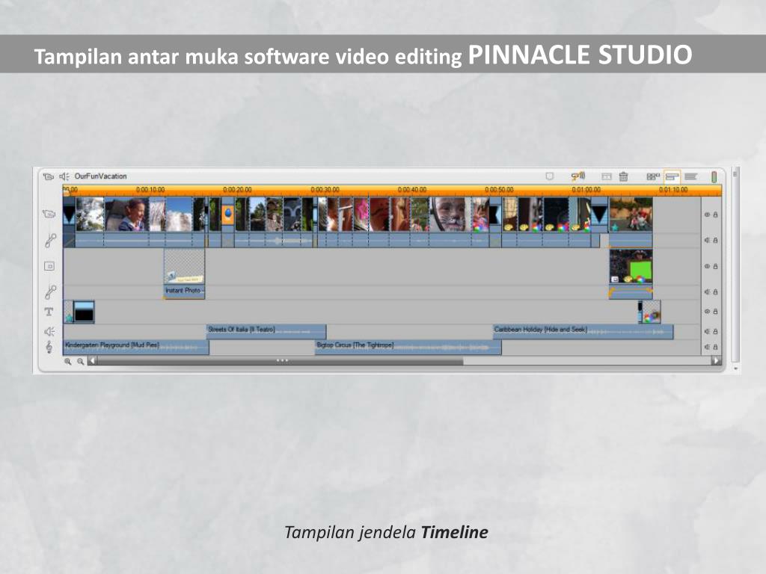The height and width of the screenshot is (574, 766).
Task: Click the horizontal timeline scrollbar thumb
Action: pyautogui.click(x=280, y=361)
